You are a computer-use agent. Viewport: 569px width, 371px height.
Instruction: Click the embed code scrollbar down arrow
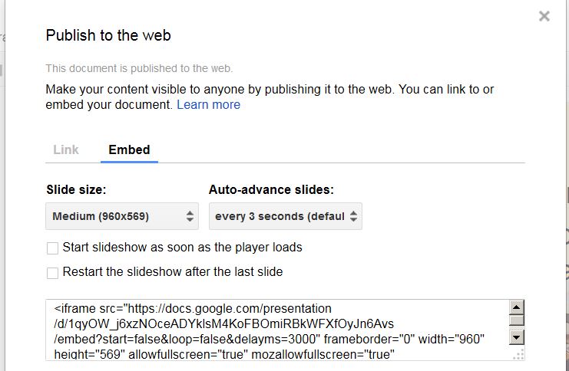[516, 338]
